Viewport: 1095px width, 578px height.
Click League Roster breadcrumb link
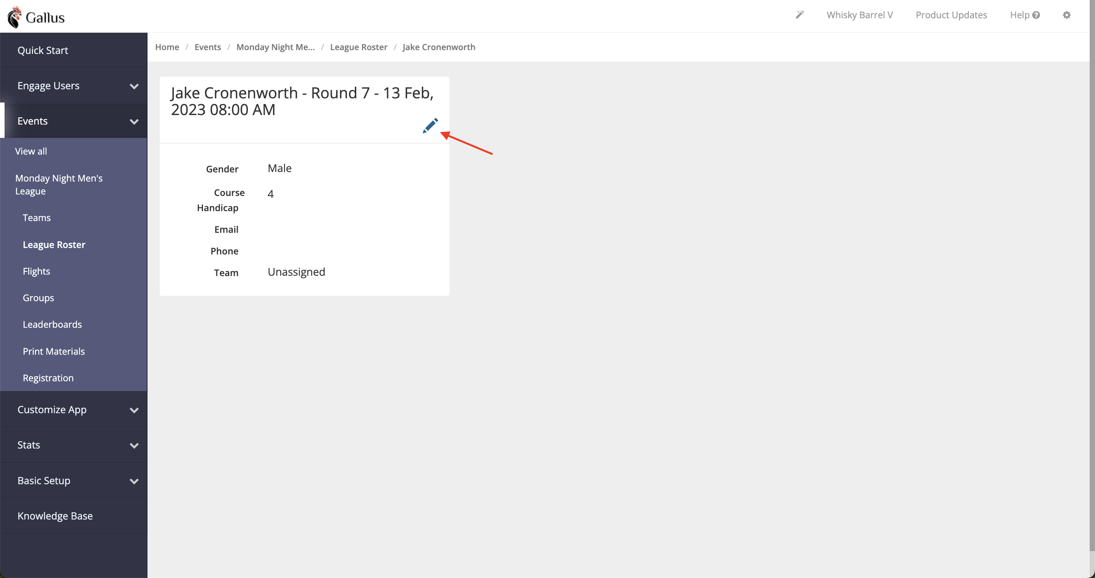click(x=359, y=47)
